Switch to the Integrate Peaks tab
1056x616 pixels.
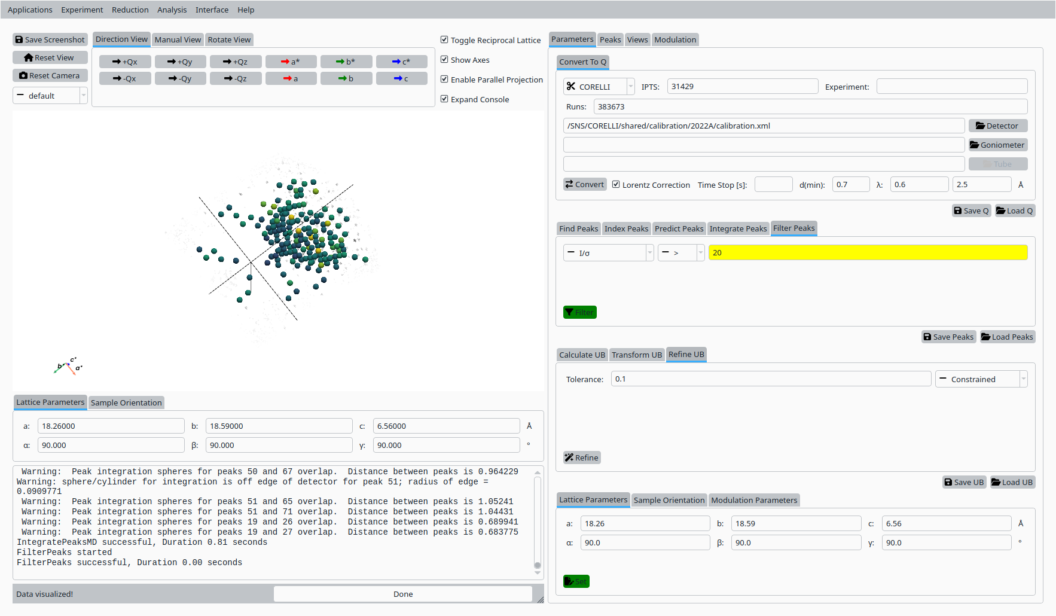(738, 228)
